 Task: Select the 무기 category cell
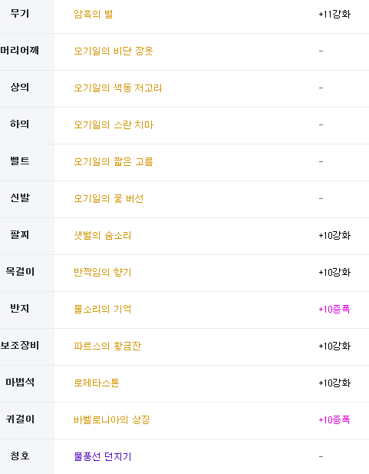tap(27, 15)
